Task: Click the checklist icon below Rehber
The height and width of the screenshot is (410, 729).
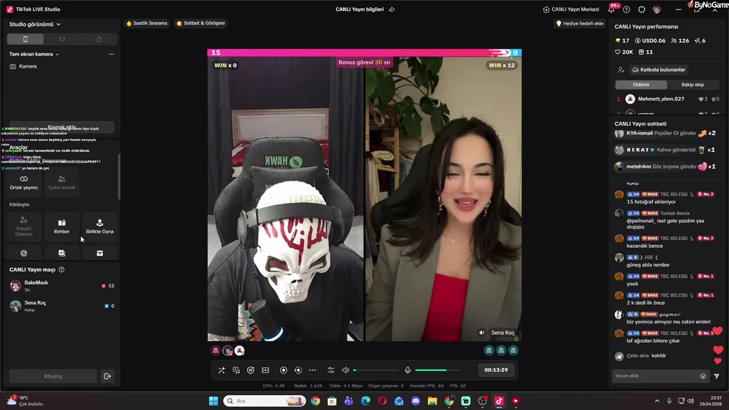Action: pyautogui.click(x=62, y=253)
